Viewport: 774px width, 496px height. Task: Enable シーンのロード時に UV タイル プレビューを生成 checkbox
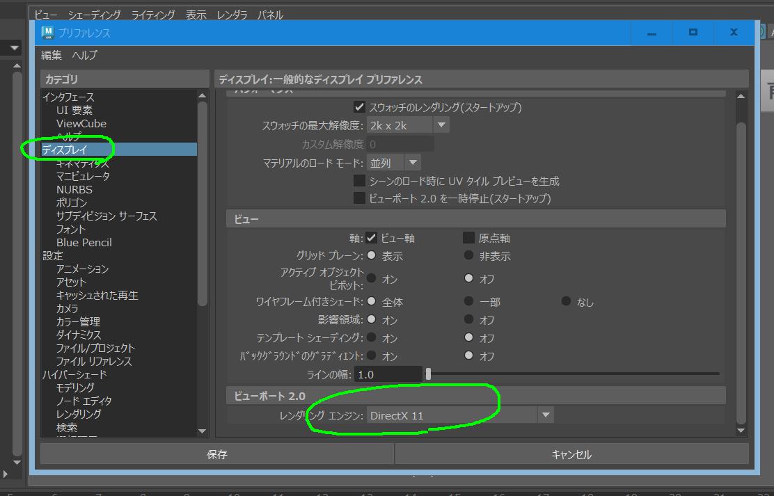pos(359,181)
